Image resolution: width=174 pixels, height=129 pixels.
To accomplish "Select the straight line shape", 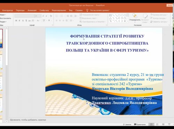I will (113, 15).
